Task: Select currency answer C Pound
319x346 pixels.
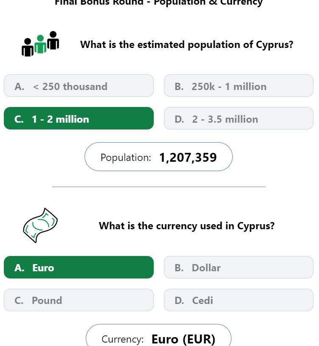Action: [79, 300]
